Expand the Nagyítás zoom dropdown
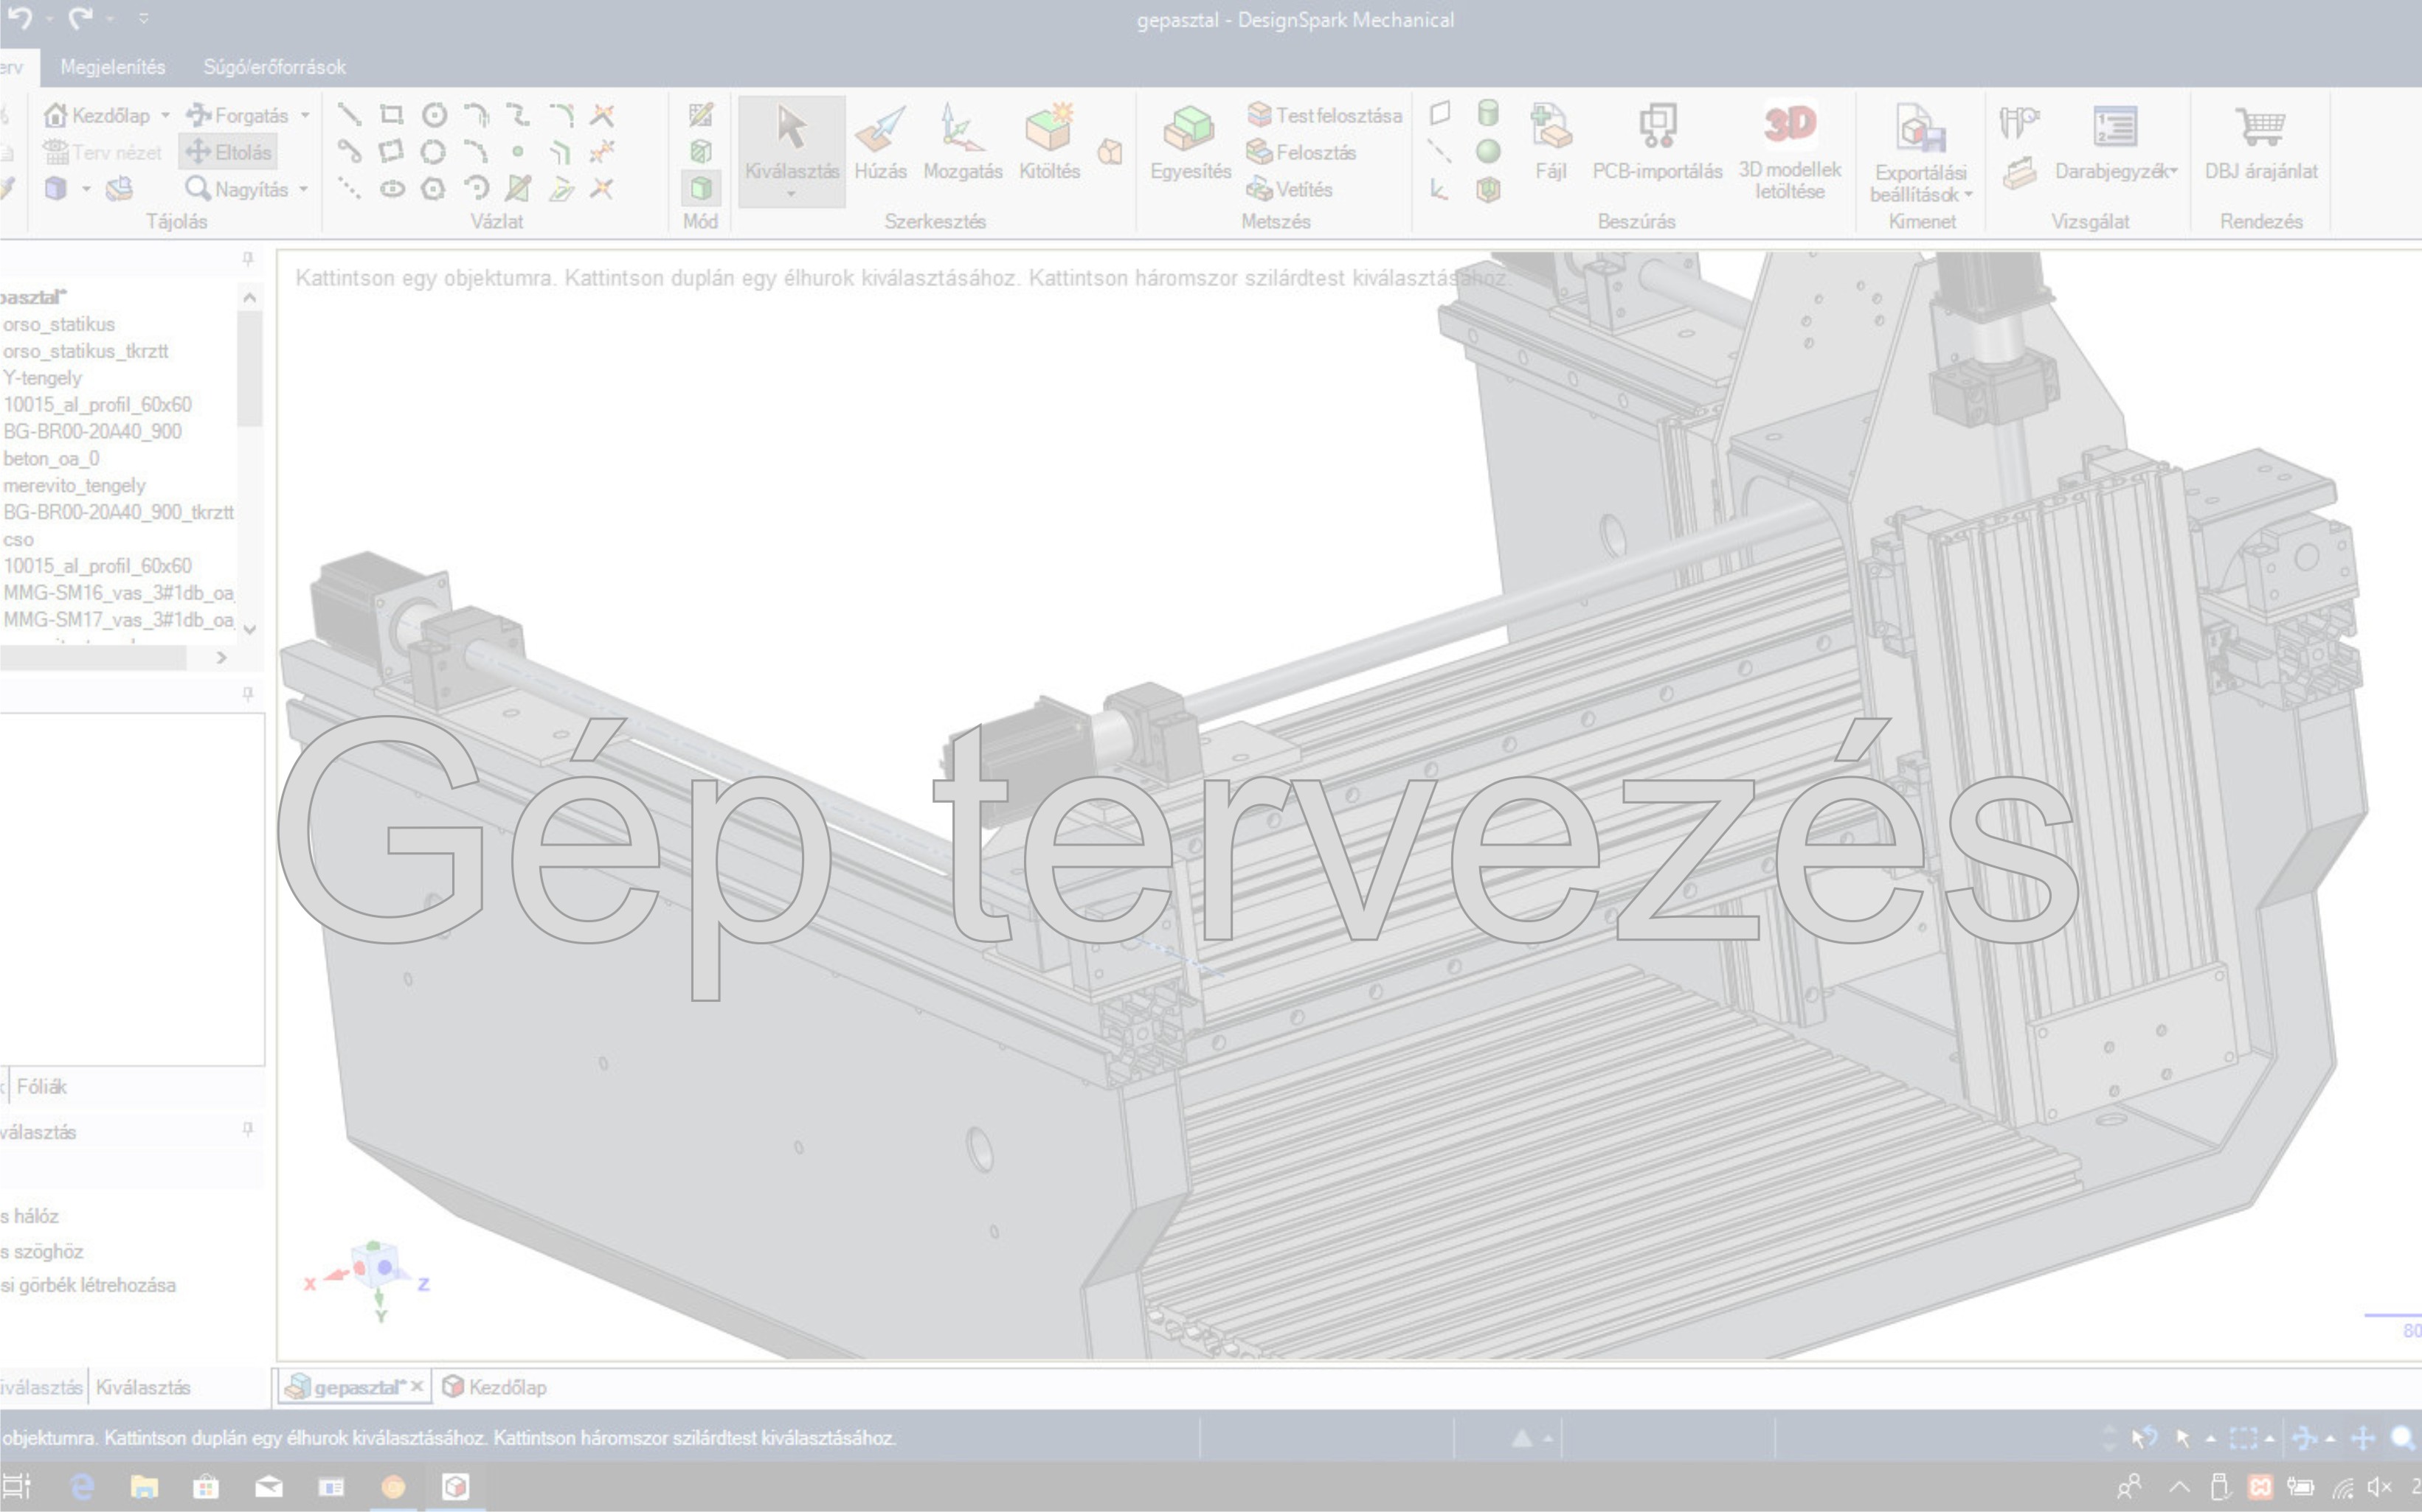 pyautogui.click(x=303, y=189)
